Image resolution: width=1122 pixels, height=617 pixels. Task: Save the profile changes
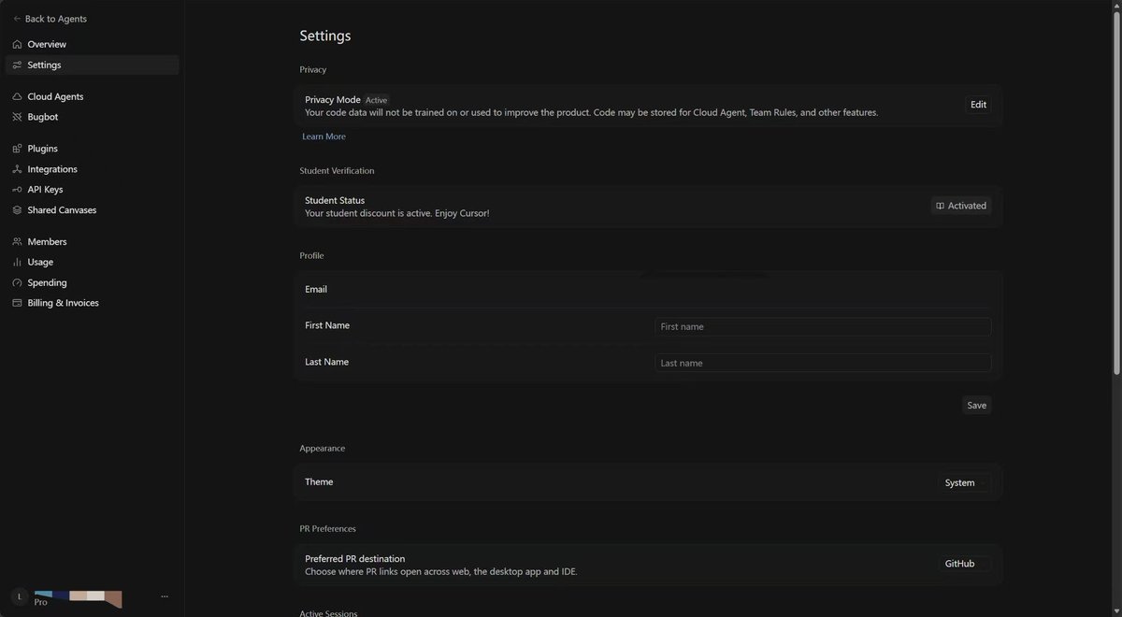click(x=976, y=406)
